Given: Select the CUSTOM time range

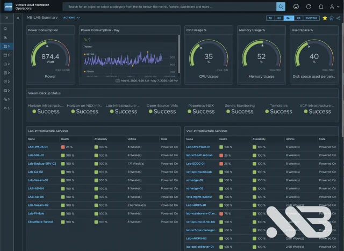Looking at the screenshot, I should tap(311, 18).
